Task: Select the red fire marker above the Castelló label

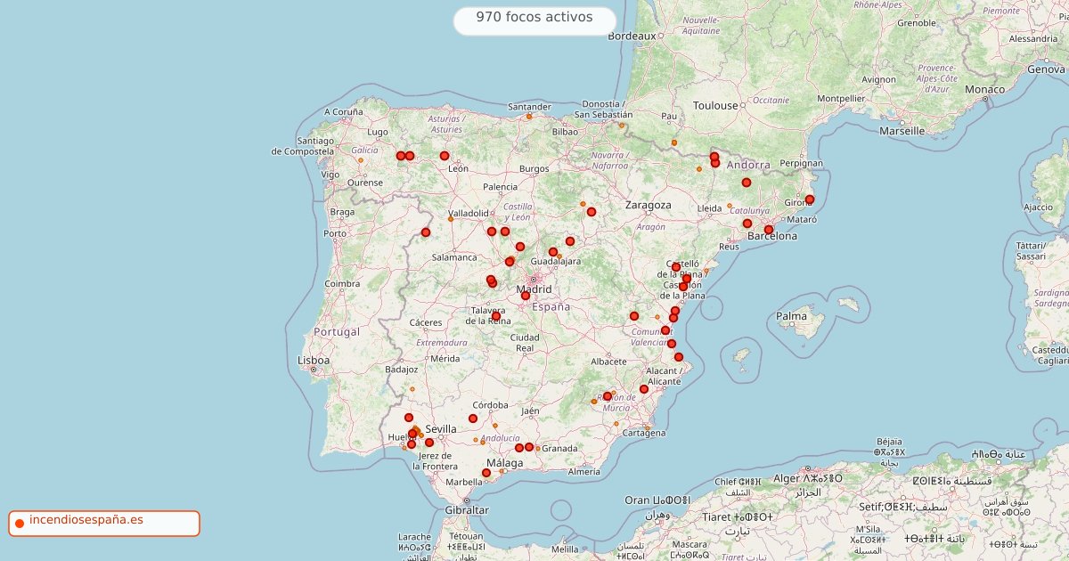Action: point(676,267)
